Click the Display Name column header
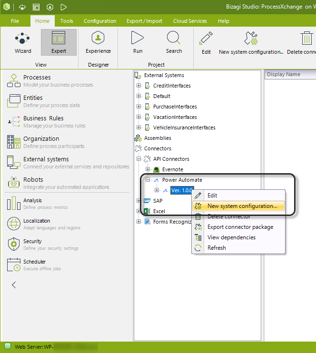The image size is (316, 353). tap(290, 74)
